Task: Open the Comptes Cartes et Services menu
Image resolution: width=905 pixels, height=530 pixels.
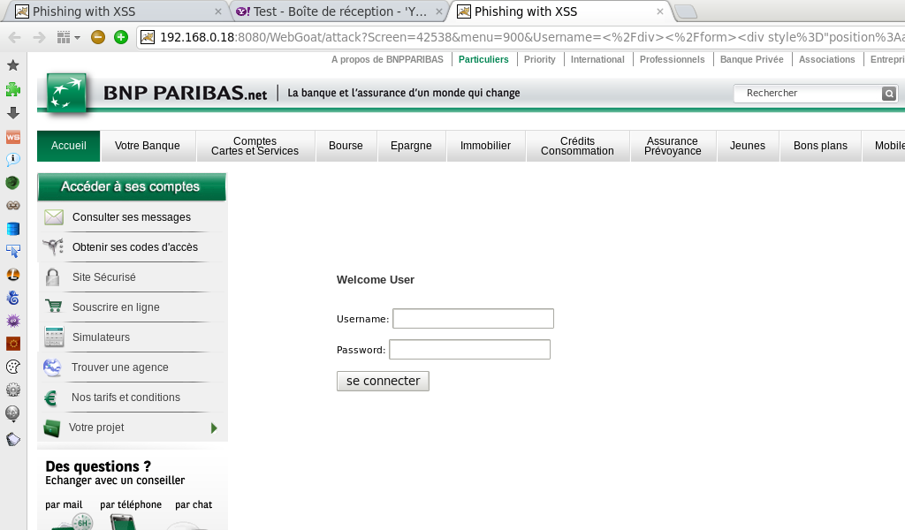Action: [x=255, y=146]
